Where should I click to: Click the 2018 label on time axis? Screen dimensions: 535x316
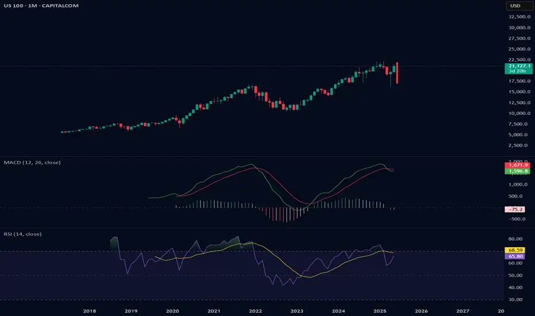tap(90, 311)
